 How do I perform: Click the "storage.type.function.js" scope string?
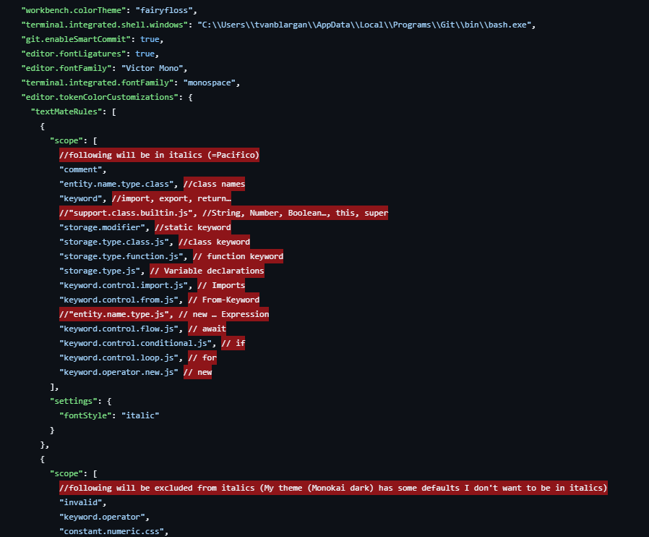(121, 256)
